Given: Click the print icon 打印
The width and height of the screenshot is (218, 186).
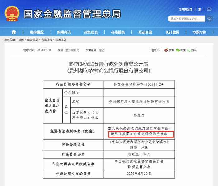Looking at the screenshot, I should click(x=153, y=50).
